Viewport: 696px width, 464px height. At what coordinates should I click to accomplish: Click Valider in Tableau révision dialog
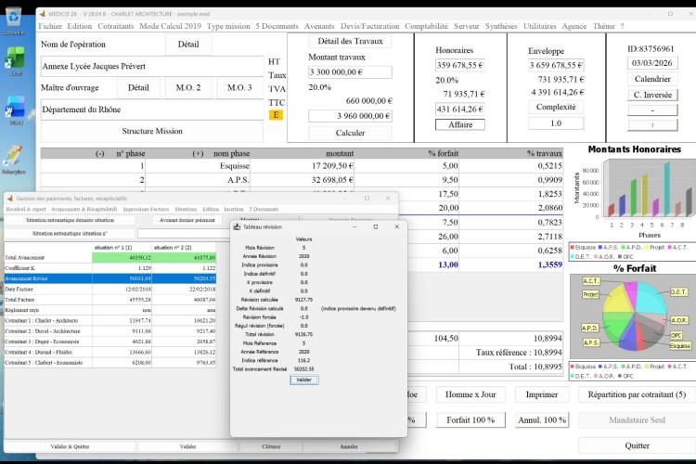(x=304, y=380)
